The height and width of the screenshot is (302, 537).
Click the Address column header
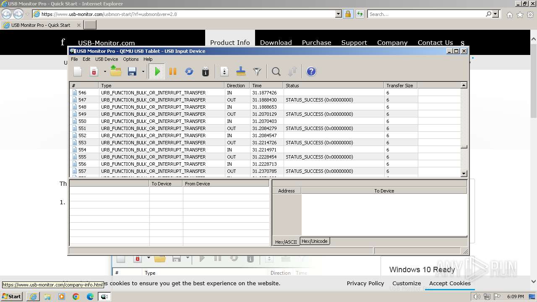(287, 191)
